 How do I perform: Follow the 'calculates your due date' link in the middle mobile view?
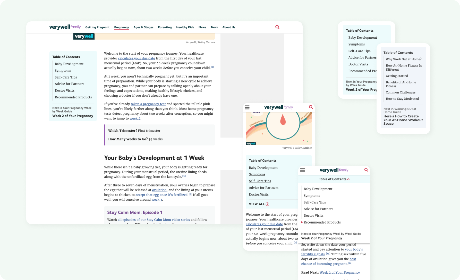click(x=264, y=224)
